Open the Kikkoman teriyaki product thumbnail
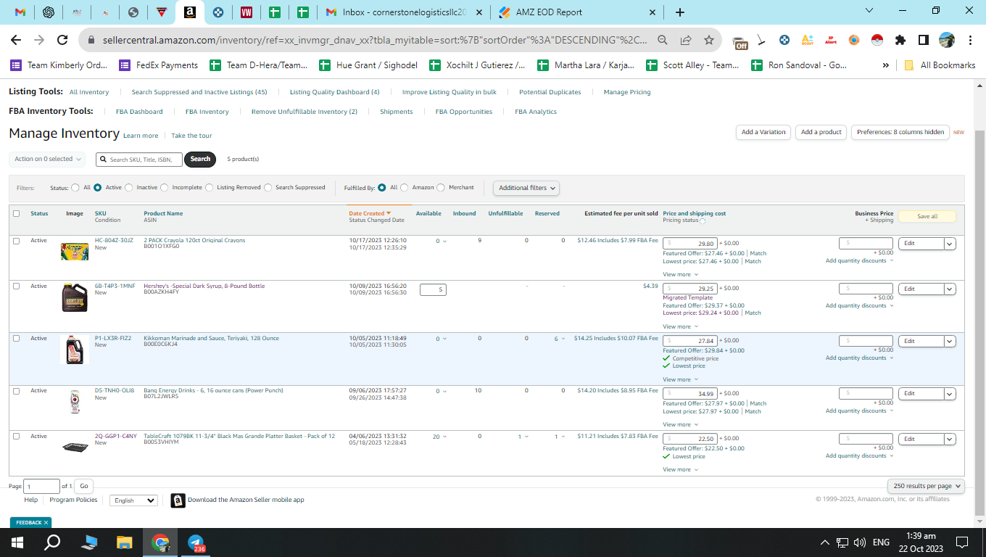The height and width of the screenshot is (557, 986). click(x=75, y=350)
